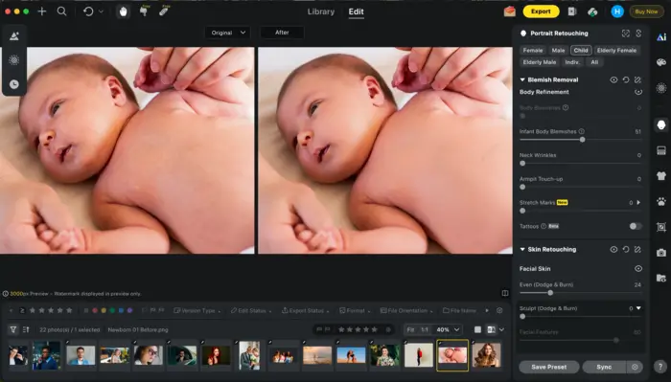Open the Original view dropdown
Image resolution: width=671 pixels, height=382 pixels.
click(227, 33)
